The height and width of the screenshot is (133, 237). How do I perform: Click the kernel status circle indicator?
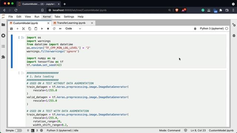(x=227, y=28)
